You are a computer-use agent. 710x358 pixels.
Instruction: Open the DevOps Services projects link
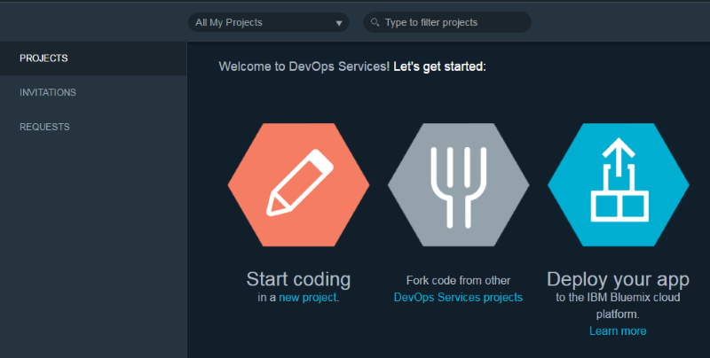(458, 298)
